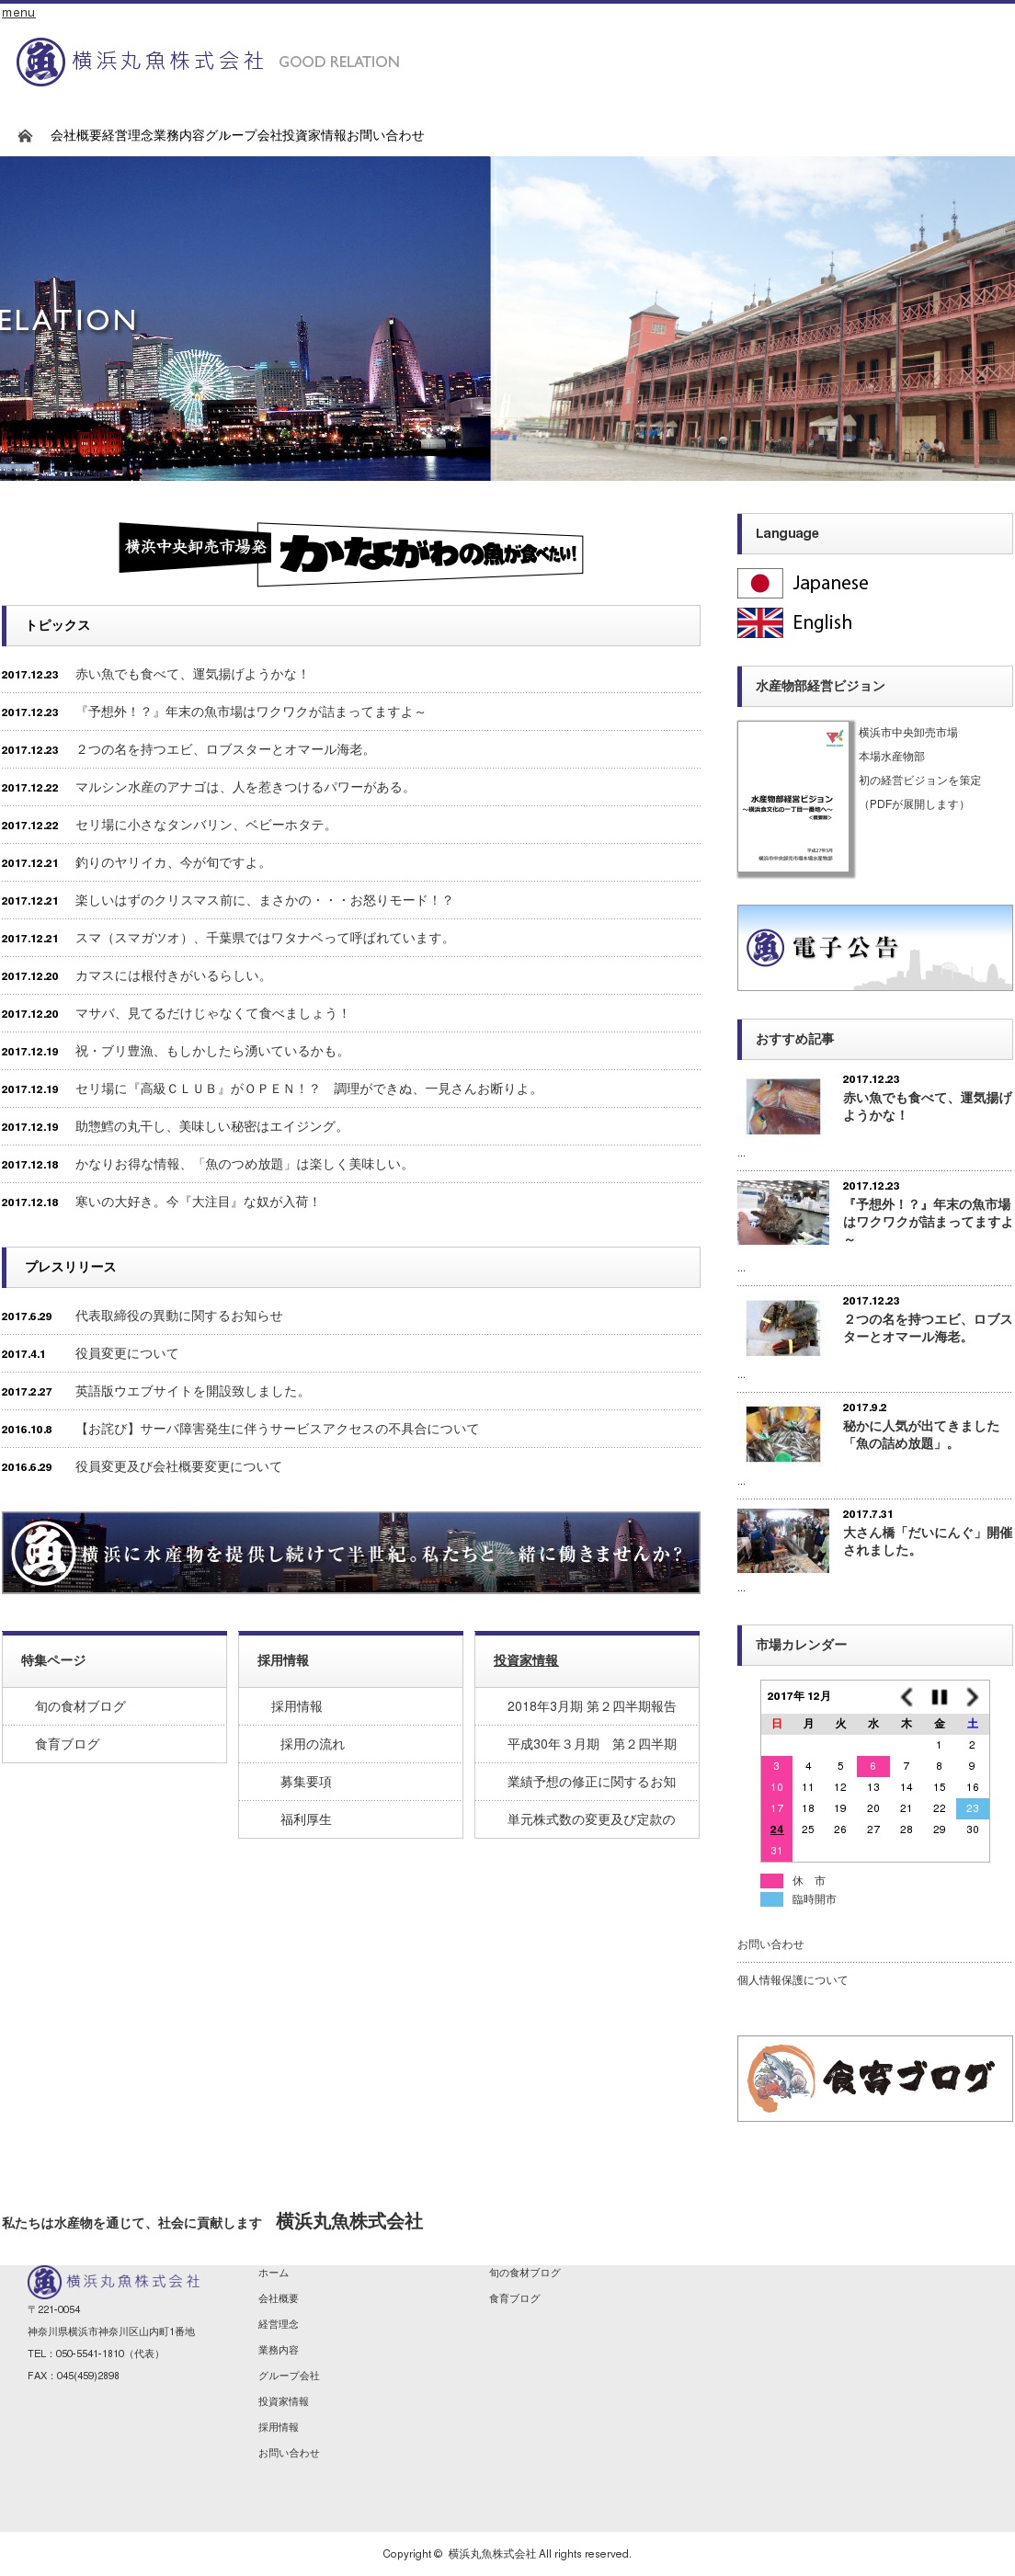Screen dimensions: 1015x2576
Task: Open footer 旬の食材ブログ link
Action: (524, 2273)
